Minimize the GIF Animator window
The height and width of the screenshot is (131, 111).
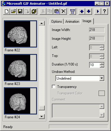pos(97,4)
